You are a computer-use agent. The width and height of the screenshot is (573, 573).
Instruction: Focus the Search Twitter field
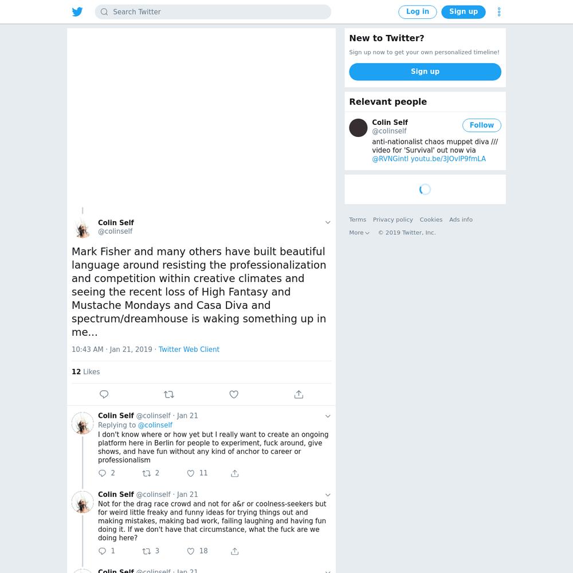[x=213, y=11]
